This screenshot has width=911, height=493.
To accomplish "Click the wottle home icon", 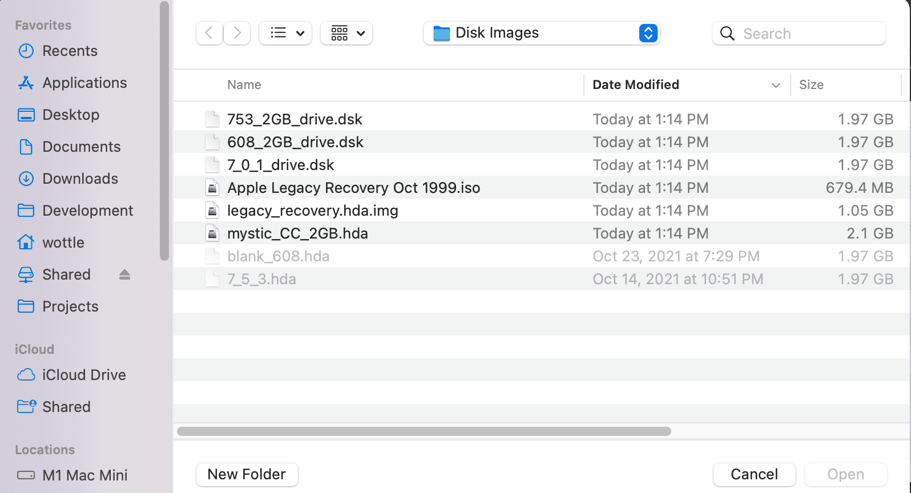I will 26,243.
